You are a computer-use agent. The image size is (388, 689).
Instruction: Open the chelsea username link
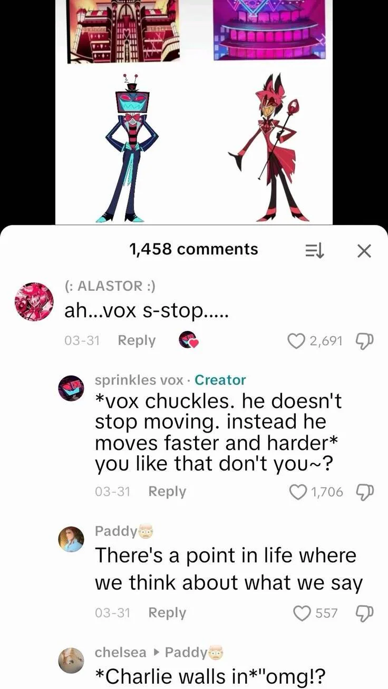pyautogui.click(x=121, y=652)
